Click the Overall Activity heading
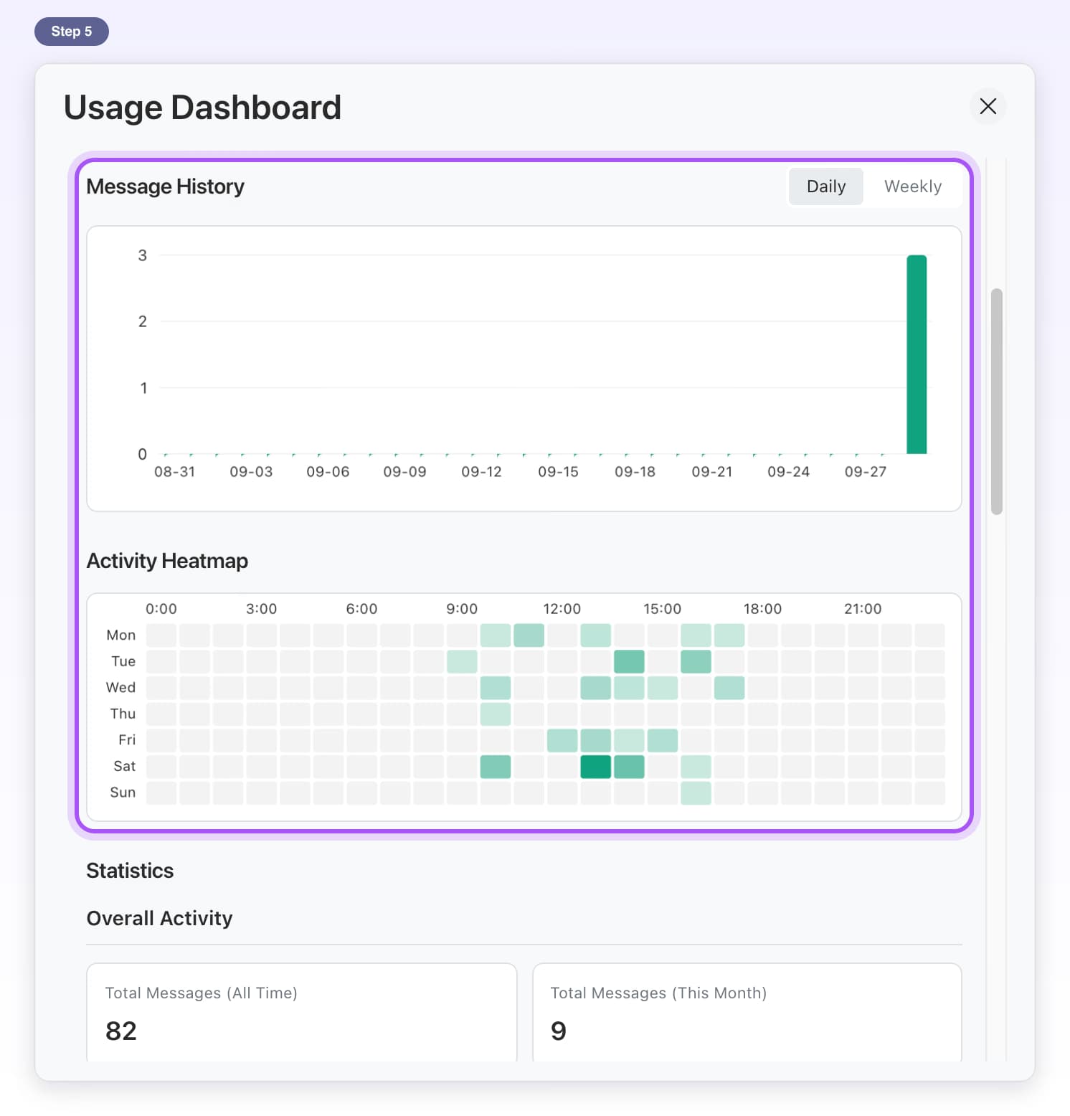 coord(159,918)
